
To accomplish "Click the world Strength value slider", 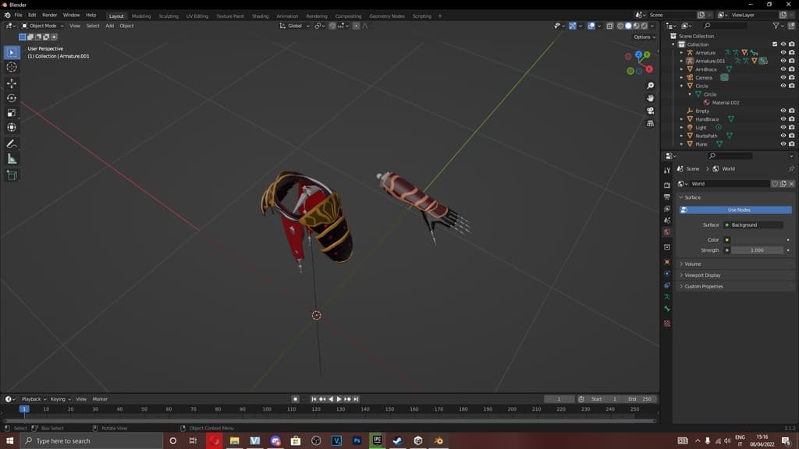I will [756, 250].
